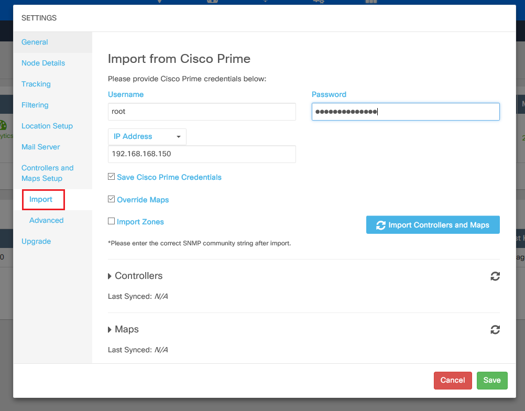Click the sync icon beside Maps section

495,330
